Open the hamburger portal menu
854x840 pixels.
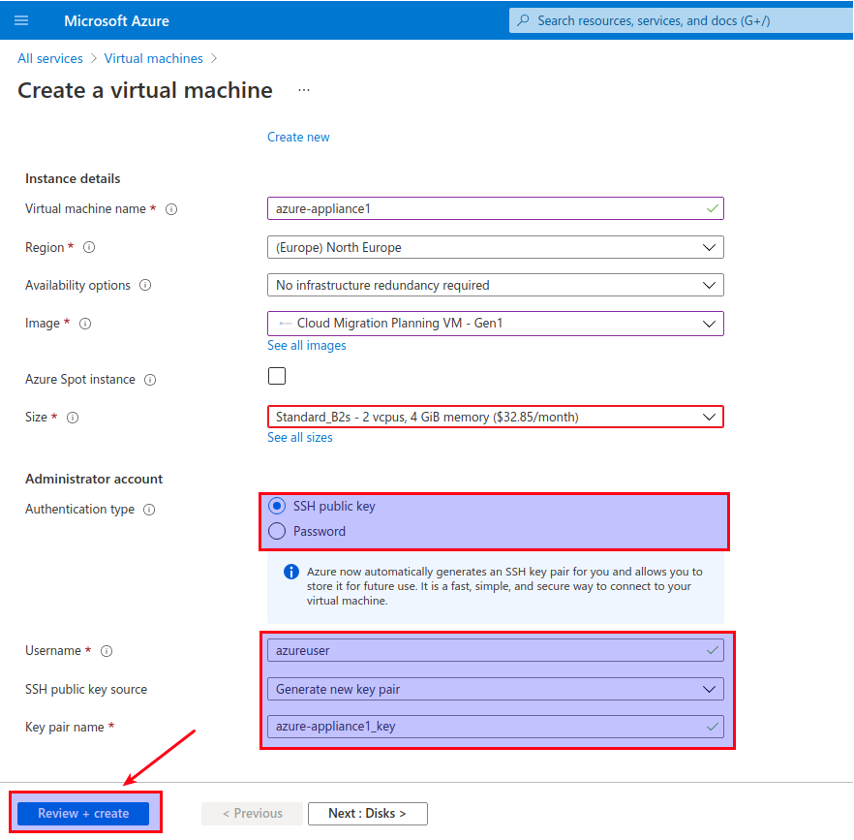pos(21,20)
